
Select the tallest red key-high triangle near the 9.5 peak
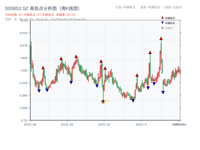coord(161,38)
